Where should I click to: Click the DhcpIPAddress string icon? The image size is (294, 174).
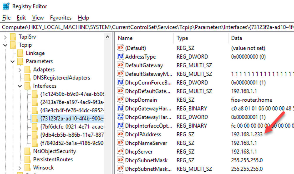(120, 134)
